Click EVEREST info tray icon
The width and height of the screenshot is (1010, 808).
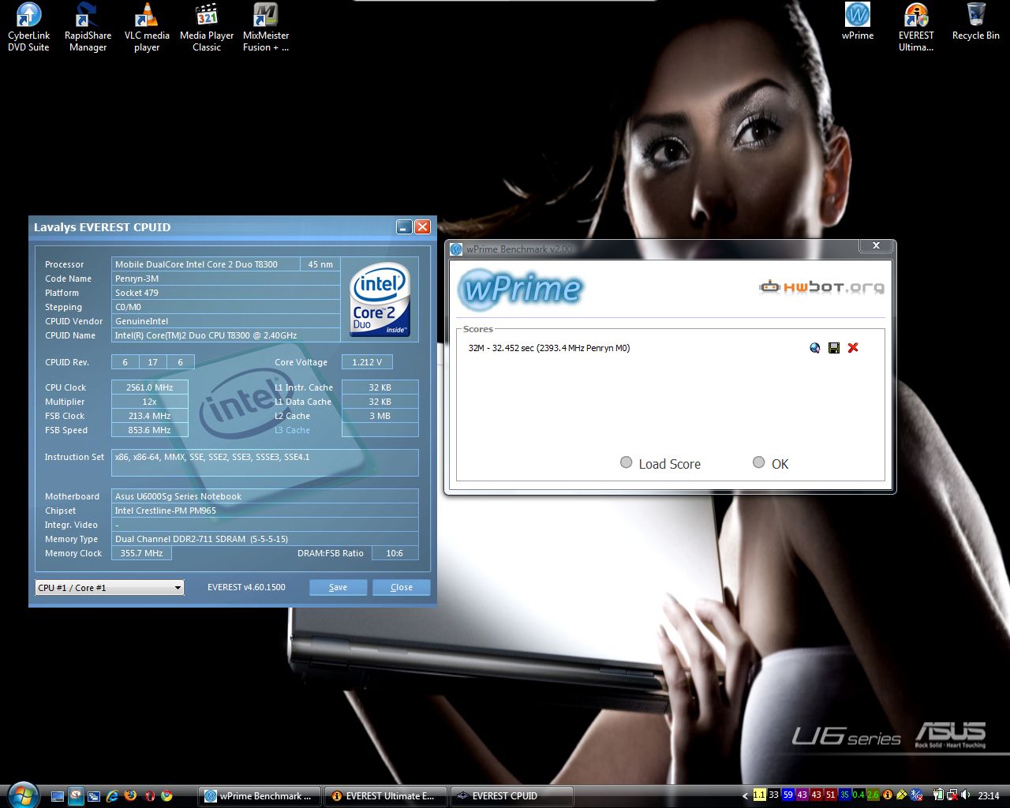point(888,795)
